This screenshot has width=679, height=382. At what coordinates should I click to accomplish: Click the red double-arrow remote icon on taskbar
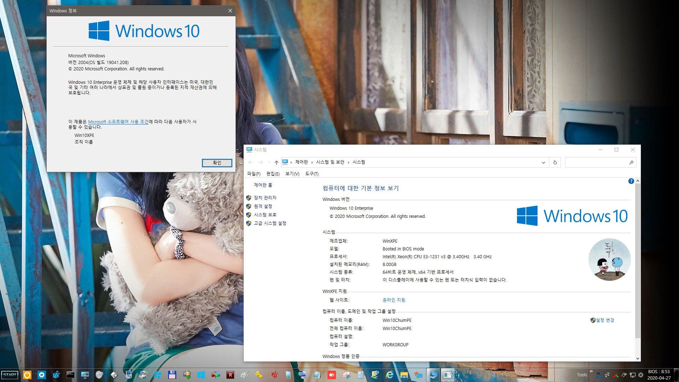[x=331, y=375]
